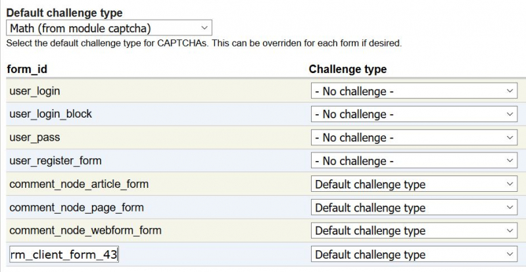
Task: Click the user_pass row label
Action: pyautogui.click(x=35, y=137)
